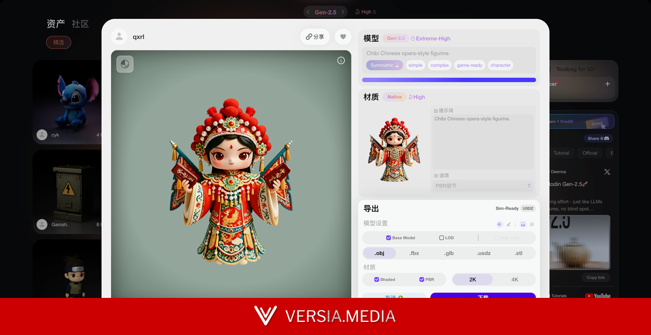Viewport: 651px width, 335px height.
Task: Click the USDZ Sim-Ready badge
Action: coord(528,208)
